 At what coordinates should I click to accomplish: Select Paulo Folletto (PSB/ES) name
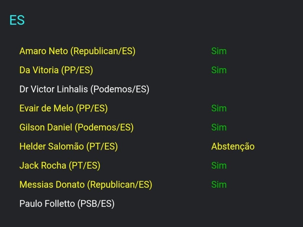pyautogui.click(x=67, y=204)
